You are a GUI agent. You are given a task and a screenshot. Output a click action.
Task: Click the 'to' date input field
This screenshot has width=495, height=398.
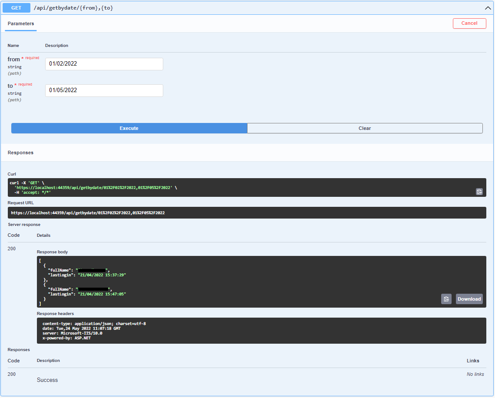[x=104, y=90]
